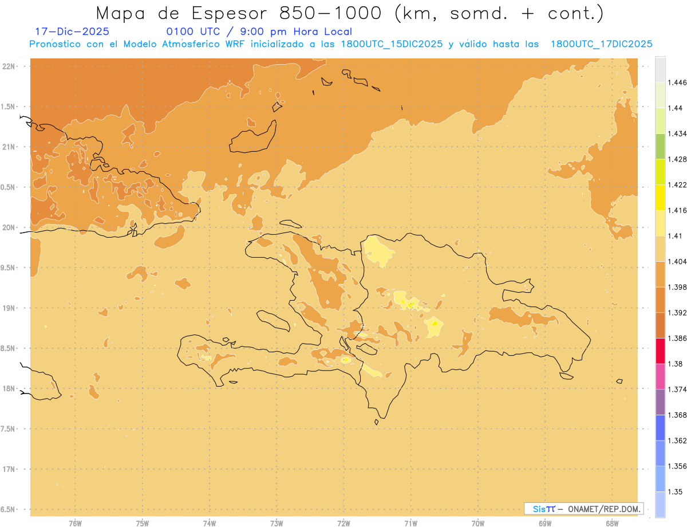Image resolution: width=687 pixels, height=531 pixels.
Task: Click the color scale value 1.386
Action: 678,339
